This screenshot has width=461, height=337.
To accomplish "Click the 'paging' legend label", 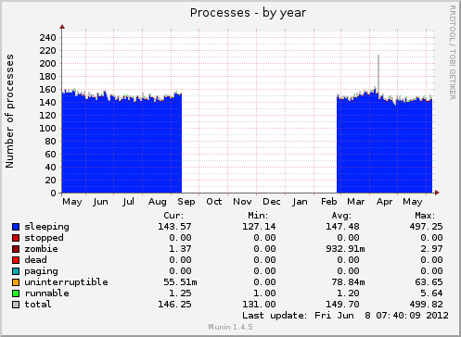I will click(x=41, y=271).
